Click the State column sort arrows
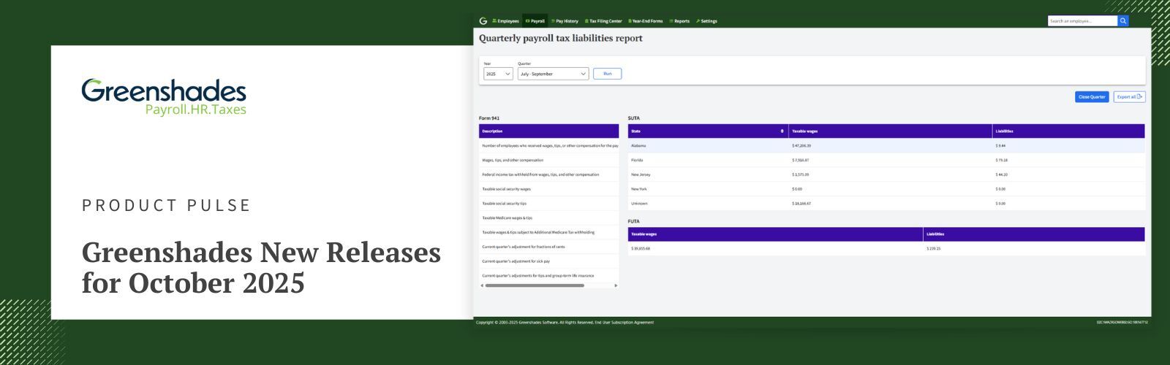Image resolution: width=1170 pixels, height=365 pixels. [782, 131]
